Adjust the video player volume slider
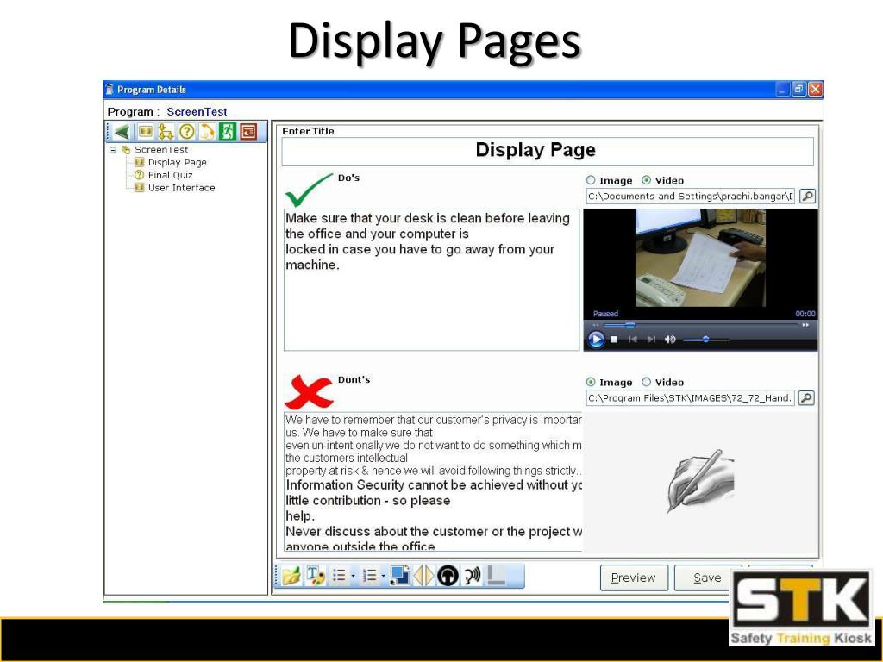 point(705,340)
